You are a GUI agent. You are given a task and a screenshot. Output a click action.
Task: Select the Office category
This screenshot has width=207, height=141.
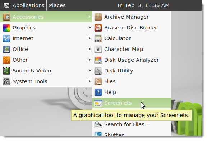click(x=46, y=49)
